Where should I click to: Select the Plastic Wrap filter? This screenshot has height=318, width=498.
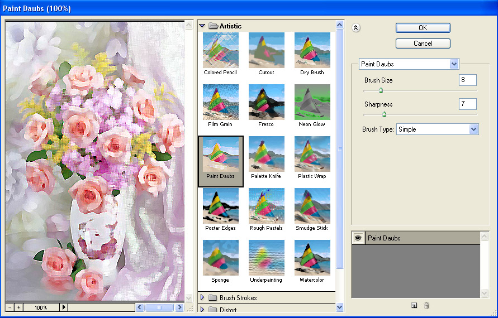[312, 154]
